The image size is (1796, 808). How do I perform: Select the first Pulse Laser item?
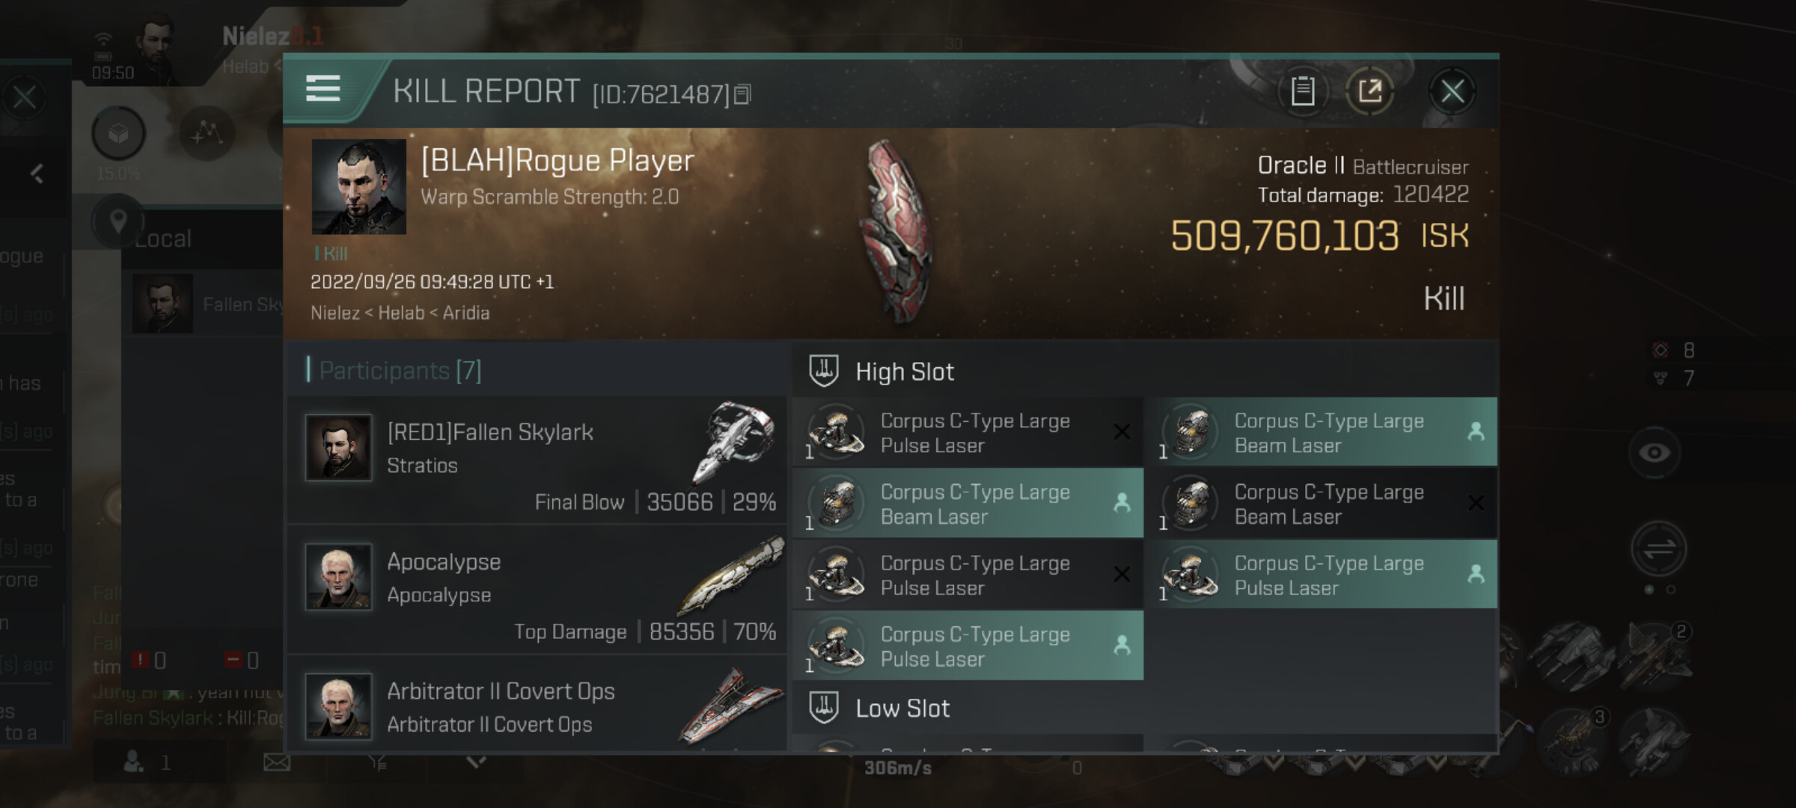coord(968,432)
